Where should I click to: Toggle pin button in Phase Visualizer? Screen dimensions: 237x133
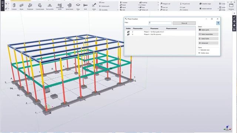[x=218, y=23]
